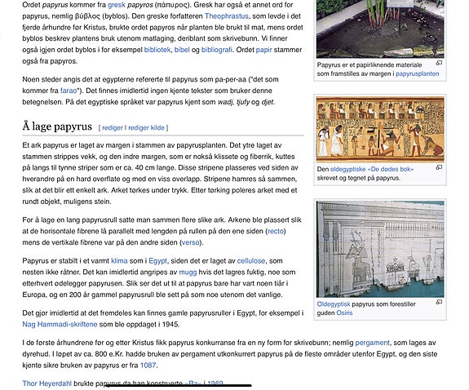
Task: Click the 'Thor Heyerdahl' link
Action: tap(47, 383)
